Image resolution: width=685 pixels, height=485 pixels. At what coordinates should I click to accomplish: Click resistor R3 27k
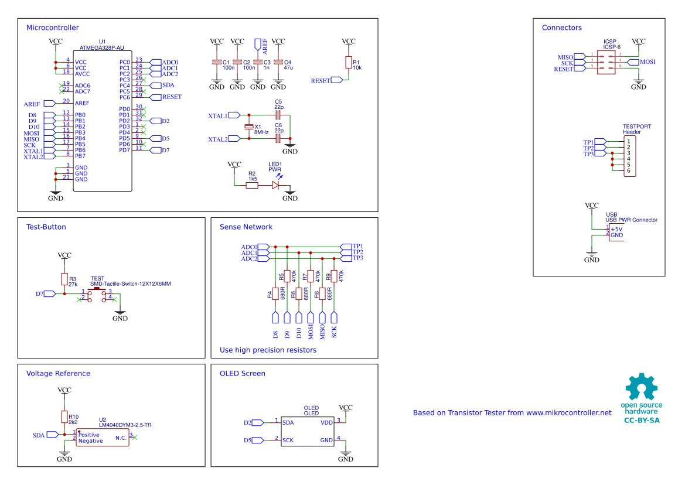point(64,279)
